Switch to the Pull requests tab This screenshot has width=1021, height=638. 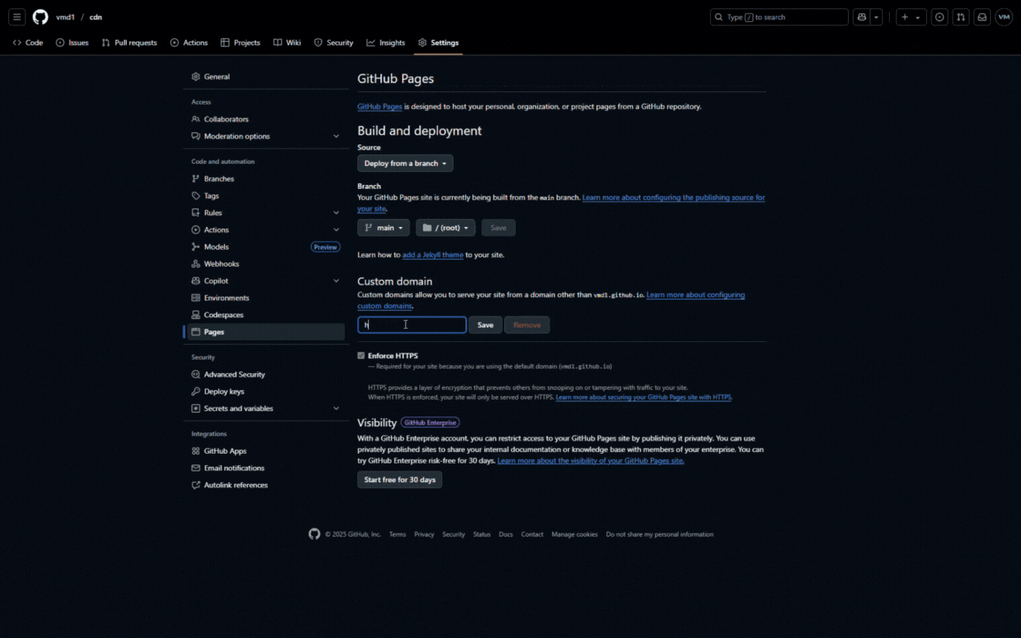tap(129, 43)
